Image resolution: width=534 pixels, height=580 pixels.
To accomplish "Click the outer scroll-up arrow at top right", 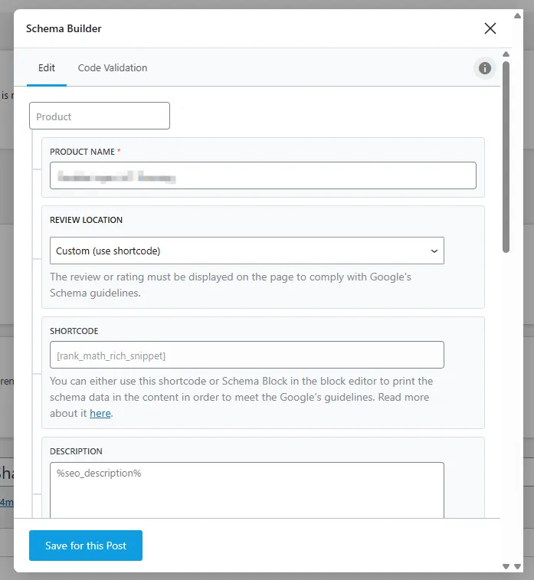I will click(x=517, y=15).
